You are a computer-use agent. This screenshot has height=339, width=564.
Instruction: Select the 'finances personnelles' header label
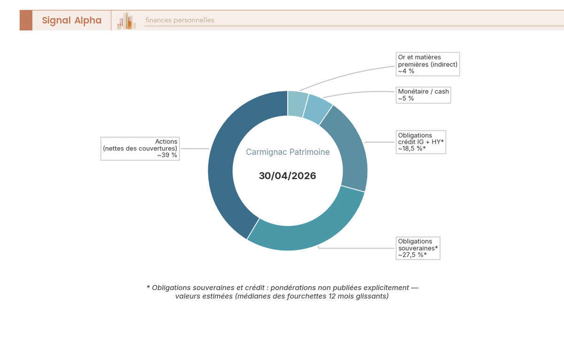[x=180, y=20]
